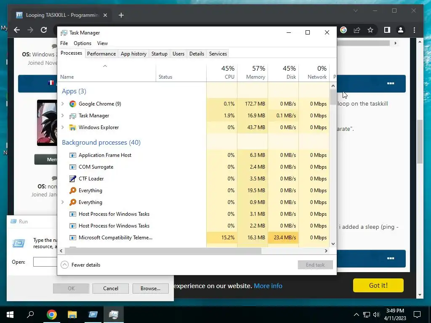
Task: Click the Application Frame Host icon
Action: coord(72,155)
